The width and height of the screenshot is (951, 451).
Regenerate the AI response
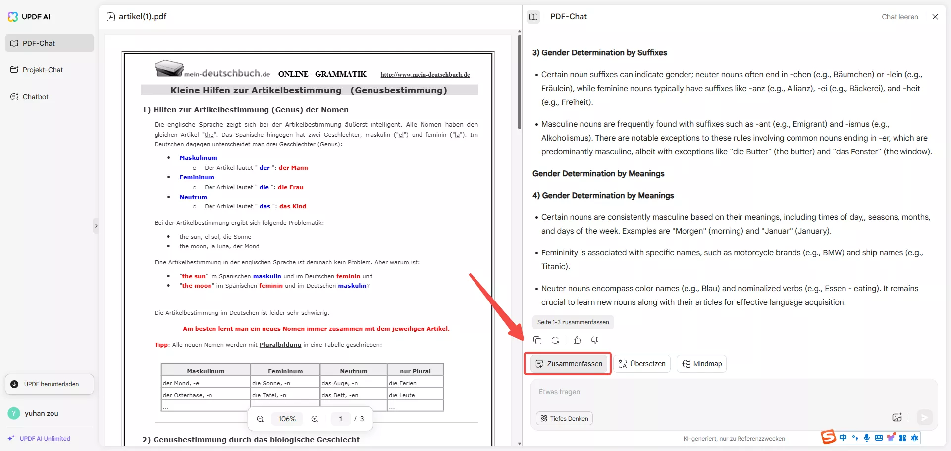[555, 340]
